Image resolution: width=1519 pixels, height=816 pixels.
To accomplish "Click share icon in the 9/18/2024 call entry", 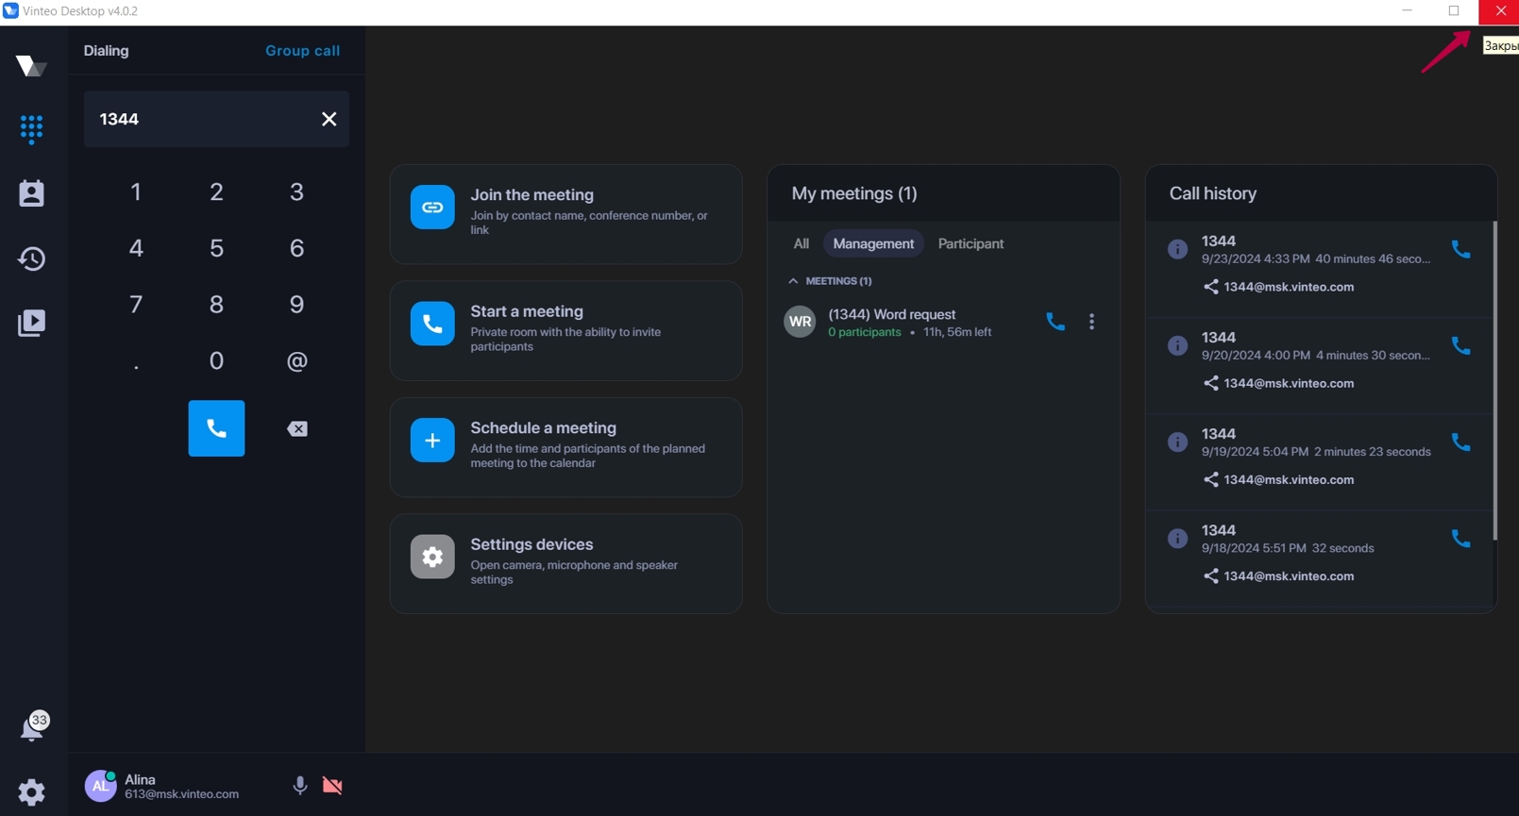I will [1210, 575].
